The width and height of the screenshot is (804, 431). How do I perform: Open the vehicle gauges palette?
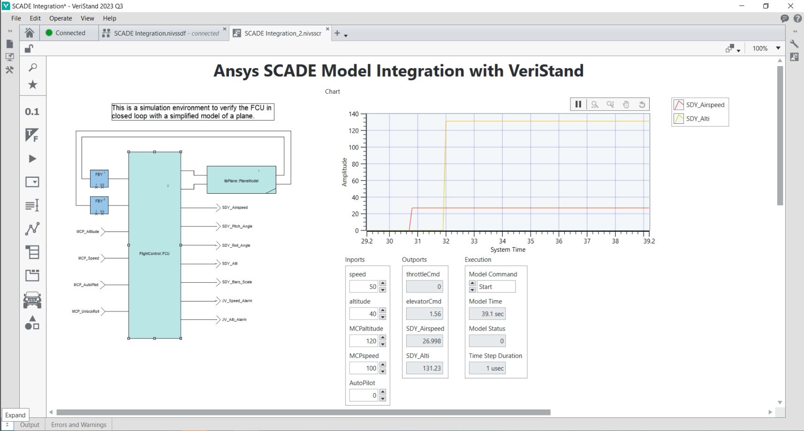point(32,300)
